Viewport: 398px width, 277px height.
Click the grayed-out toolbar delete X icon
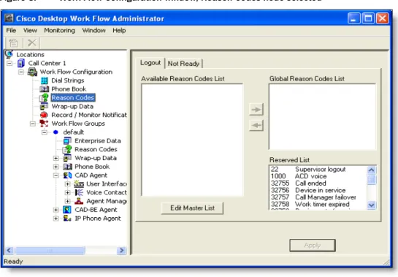pyautogui.click(x=31, y=42)
